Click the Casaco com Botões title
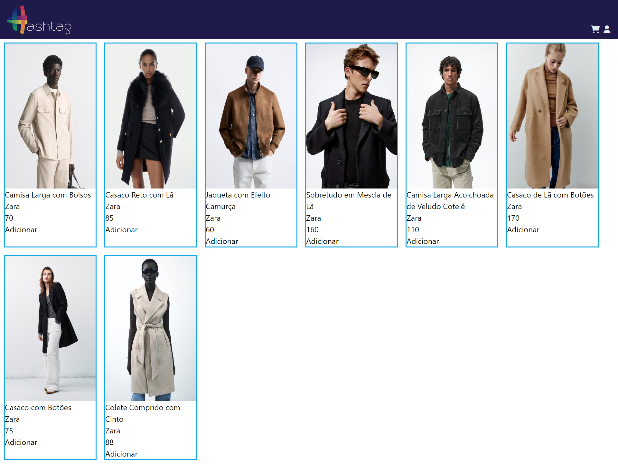This screenshot has height=464, width=618. click(38, 408)
